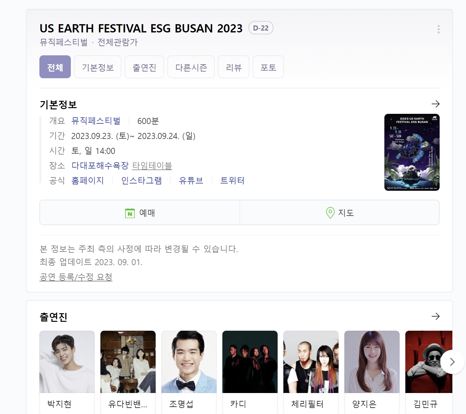466x414 pixels.
Task: Open 출연진 full list arrow
Action: click(436, 316)
